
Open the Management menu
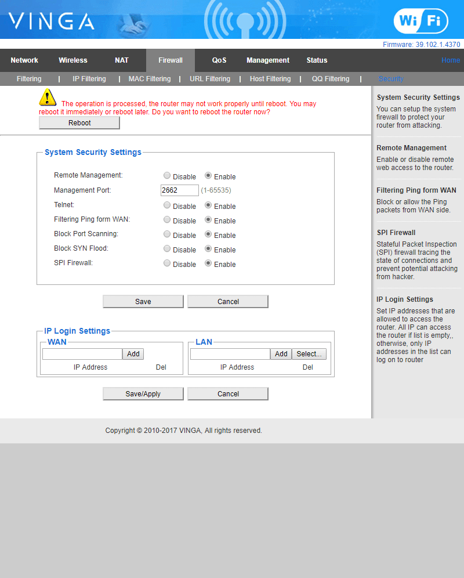(267, 60)
